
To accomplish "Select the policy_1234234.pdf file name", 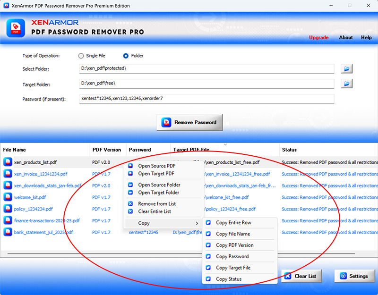I will click(x=33, y=209).
